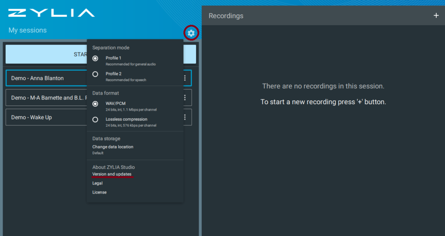This screenshot has height=236, width=445.
Task: Click the My sessions heading
Action: tap(27, 30)
